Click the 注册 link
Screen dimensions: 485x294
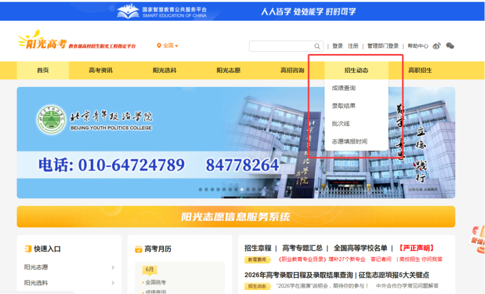click(353, 46)
